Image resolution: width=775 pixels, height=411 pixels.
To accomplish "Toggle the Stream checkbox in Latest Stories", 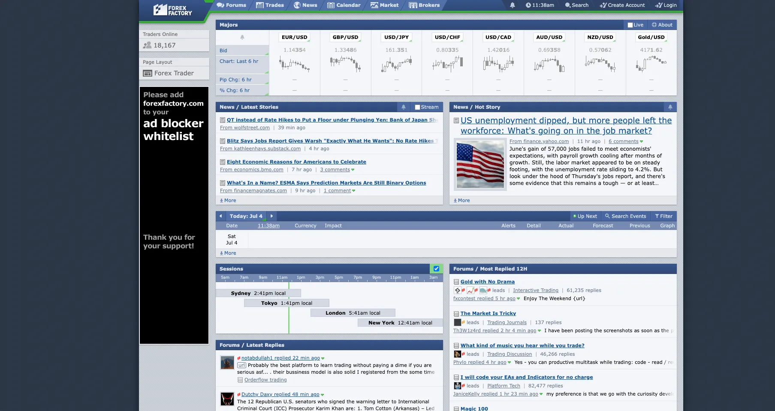I will [x=417, y=107].
